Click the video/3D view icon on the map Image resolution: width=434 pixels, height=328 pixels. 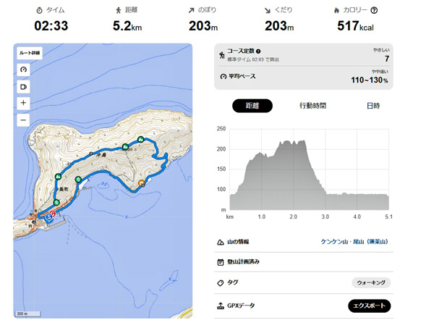(x=24, y=87)
